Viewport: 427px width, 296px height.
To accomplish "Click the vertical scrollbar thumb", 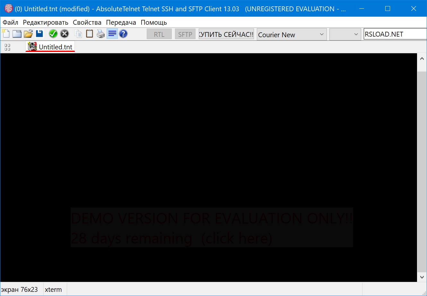I will coord(422,172).
